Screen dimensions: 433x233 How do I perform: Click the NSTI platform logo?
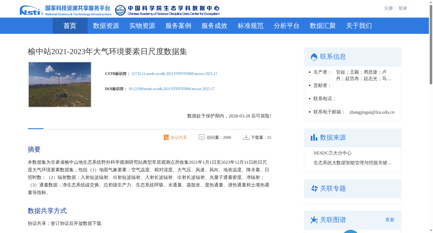(31, 10)
